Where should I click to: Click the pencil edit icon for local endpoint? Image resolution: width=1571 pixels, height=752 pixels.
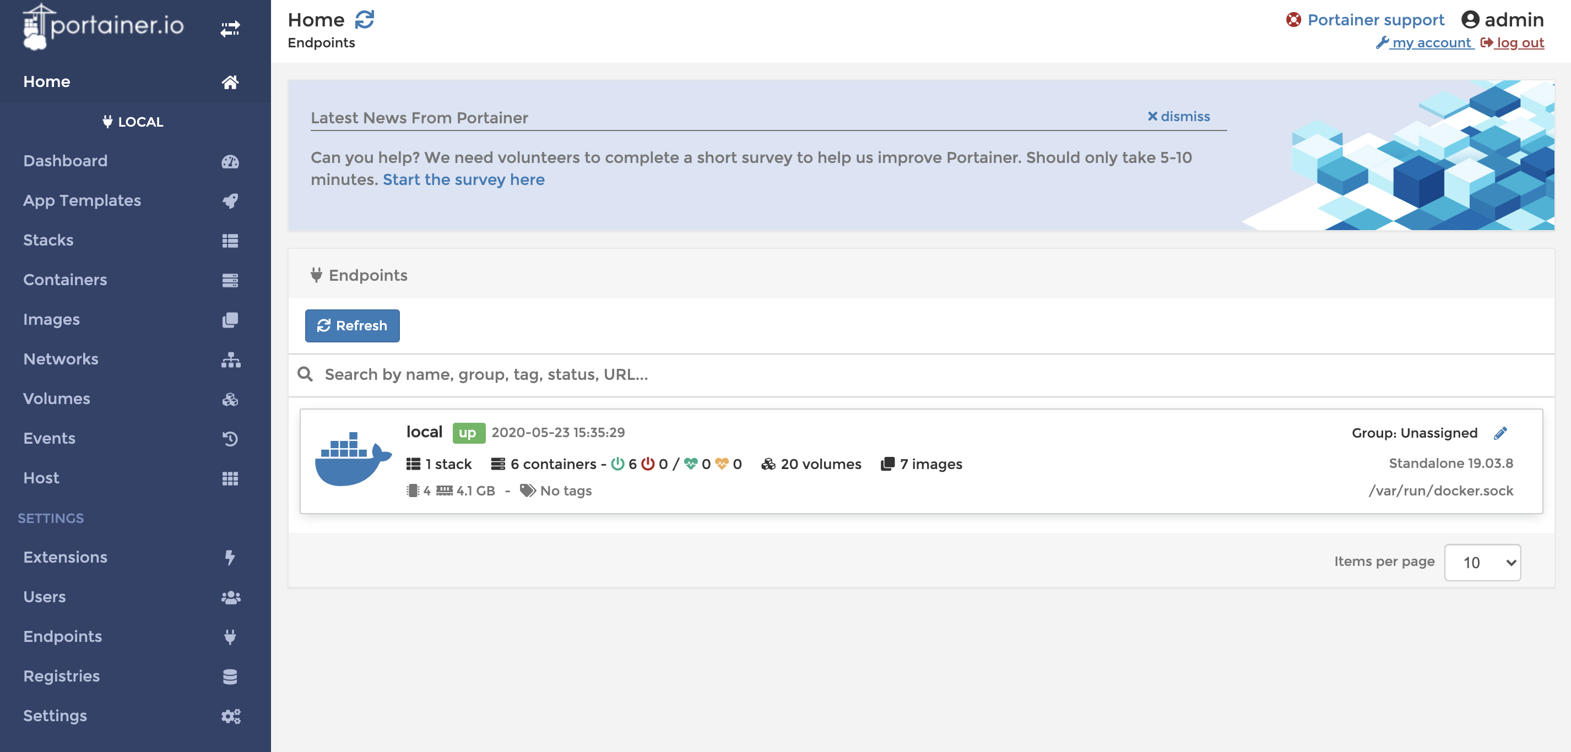click(x=1500, y=433)
